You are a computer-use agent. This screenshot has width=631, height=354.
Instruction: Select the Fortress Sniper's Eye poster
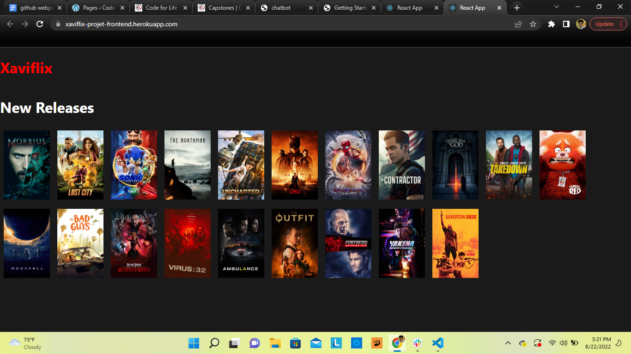(x=348, y=243)
